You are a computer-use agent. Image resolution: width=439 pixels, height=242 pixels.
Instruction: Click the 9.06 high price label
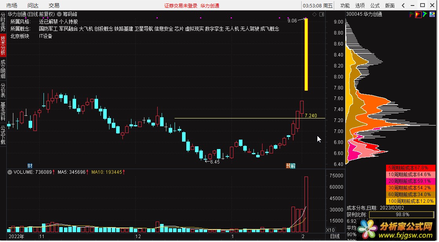tap(292, 21)
